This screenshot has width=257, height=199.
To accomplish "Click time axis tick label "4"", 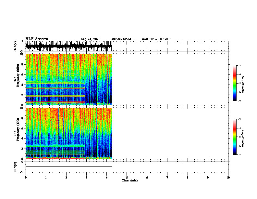I will coord(107,178).
